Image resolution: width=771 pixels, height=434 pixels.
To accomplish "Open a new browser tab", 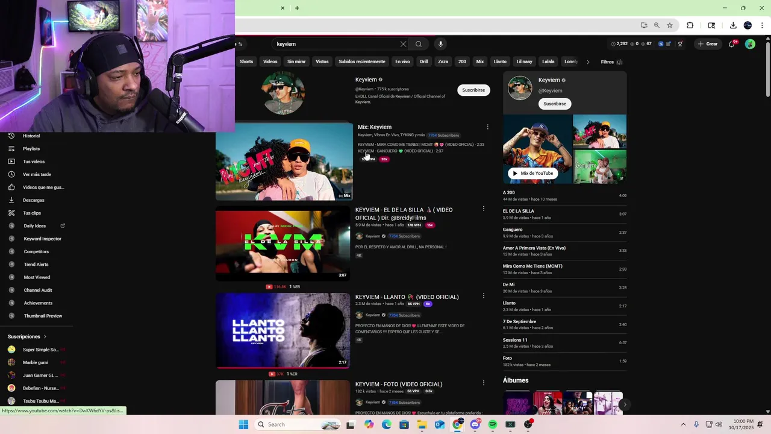I will click(x=297, y=8).
